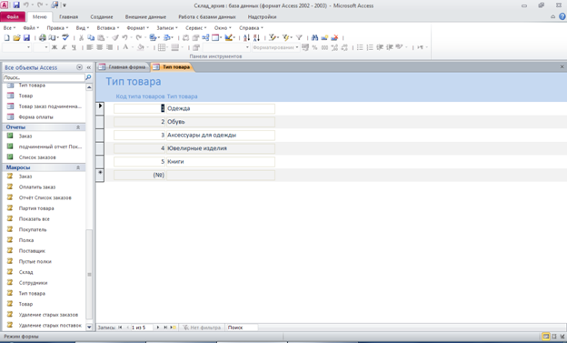Click the Help question mark icon
Image resolution: width=567 pixels, height=343 pixels.
pyautogui.click(x=562, y=16)
